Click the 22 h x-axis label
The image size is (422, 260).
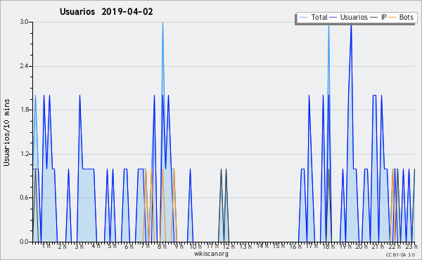[x=395, y=247]
